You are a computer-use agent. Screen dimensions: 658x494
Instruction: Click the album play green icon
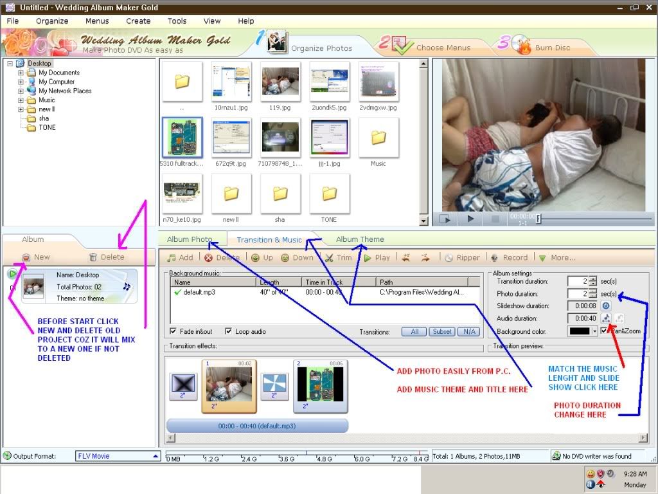click(x=13, y=274)
